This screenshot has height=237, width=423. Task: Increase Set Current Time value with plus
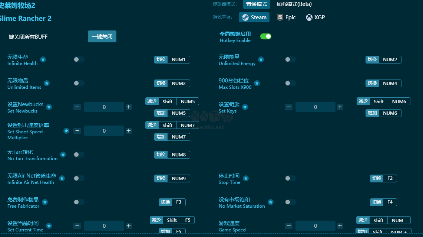(129, 226)
